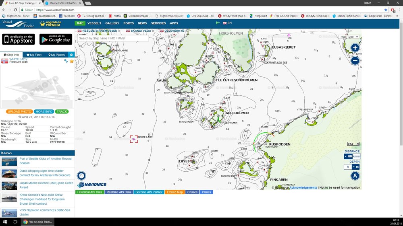
Task: Close the SKANDI VEGA ship tag
Action: pos(153,31)
